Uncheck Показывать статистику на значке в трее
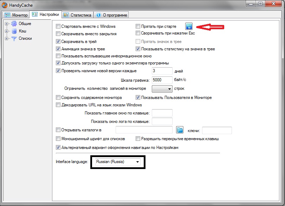The height and width of the screenshot is (206, 285). [138, 49]
